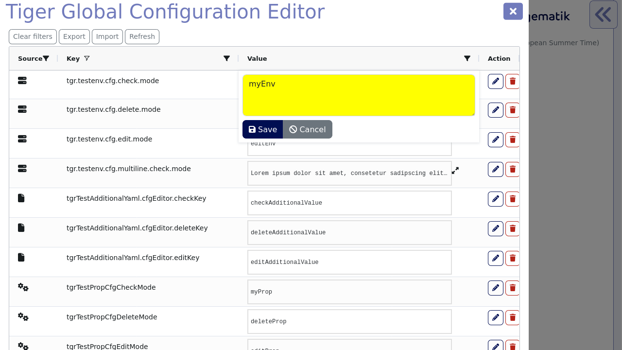
Task: Delete tgr.testenv.cfg.multiline.check.mode entry
Action: point(513,169)
